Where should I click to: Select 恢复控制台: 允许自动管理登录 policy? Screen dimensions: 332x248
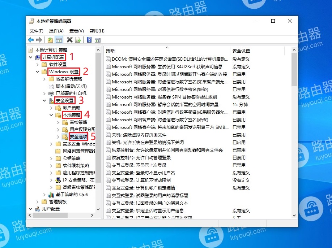pyautogui.click(x=141, y=157)
